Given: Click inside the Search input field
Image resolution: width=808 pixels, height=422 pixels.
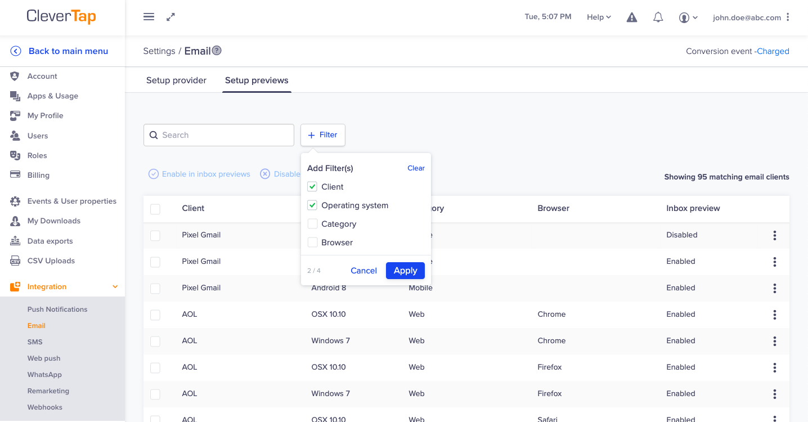Looking at the screenshot, I should (218, 135).
